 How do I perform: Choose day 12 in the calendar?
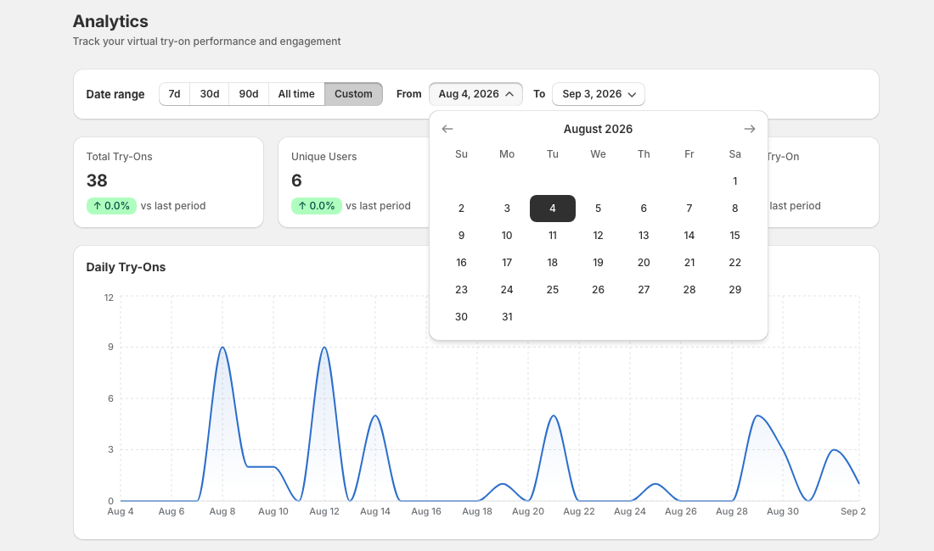598,236
